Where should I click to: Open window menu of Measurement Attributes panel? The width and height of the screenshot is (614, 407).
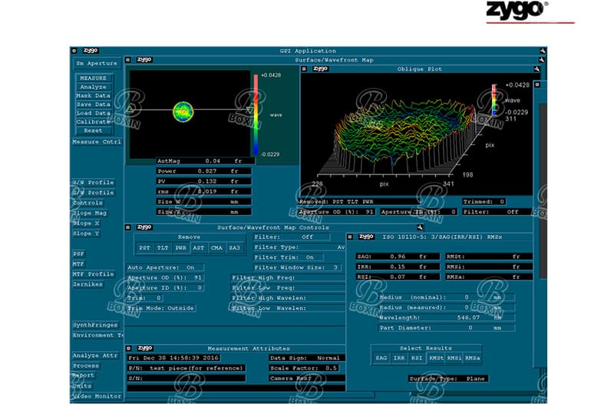(130, 348)
